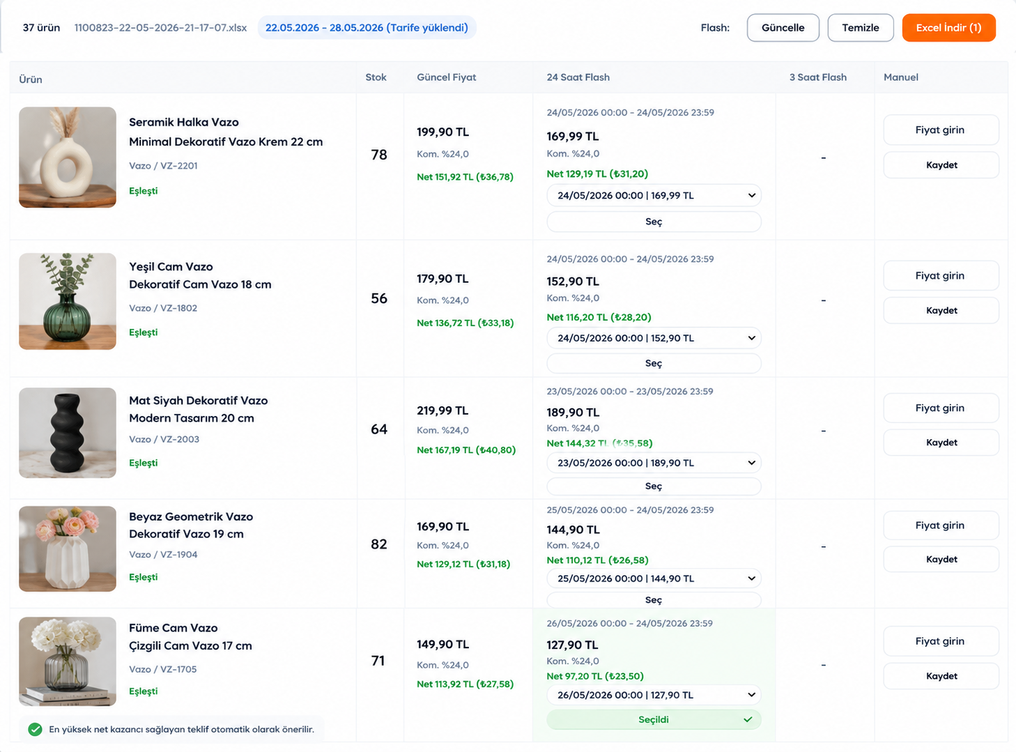Open the Yeşil Cam Vazo product image

(x=68, y=301)
